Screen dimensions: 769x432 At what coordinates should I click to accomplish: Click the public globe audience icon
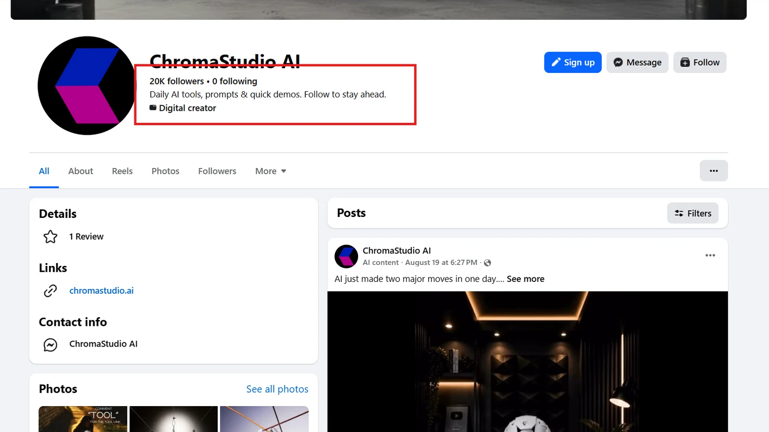[487, 263]
